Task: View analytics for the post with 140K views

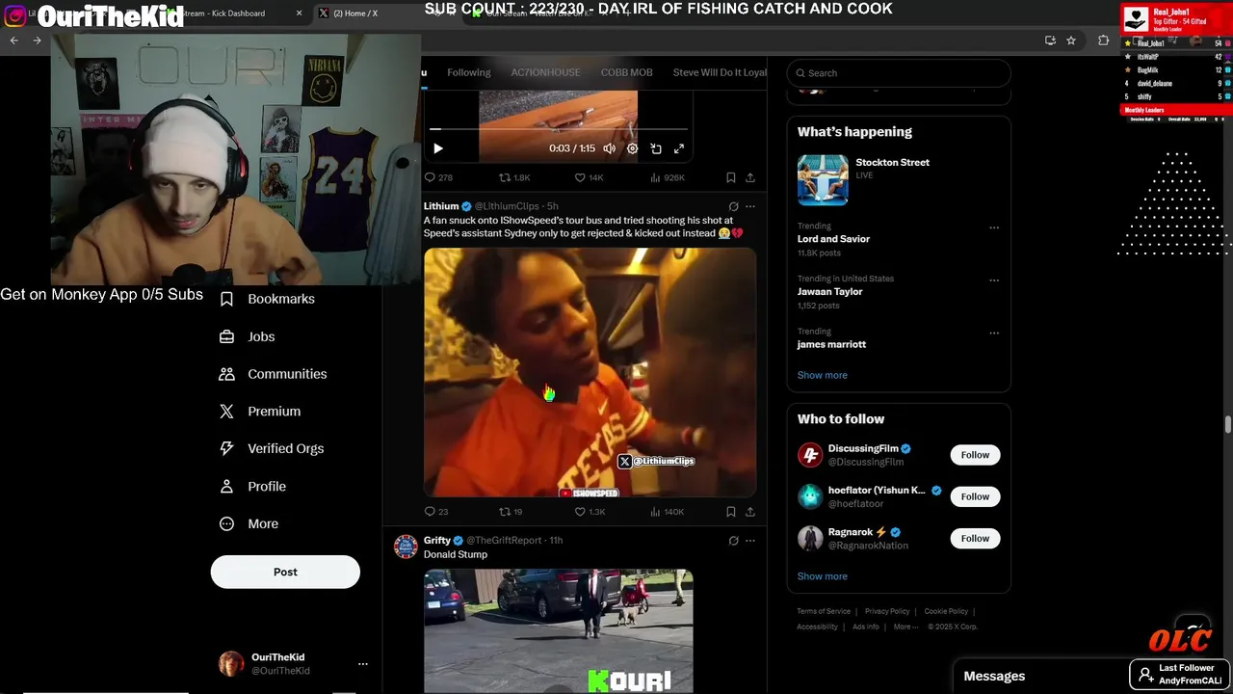Action: pyautogui.click(x=668, y=512)
